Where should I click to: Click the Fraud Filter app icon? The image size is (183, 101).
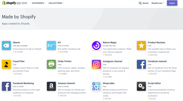[7, 64]
